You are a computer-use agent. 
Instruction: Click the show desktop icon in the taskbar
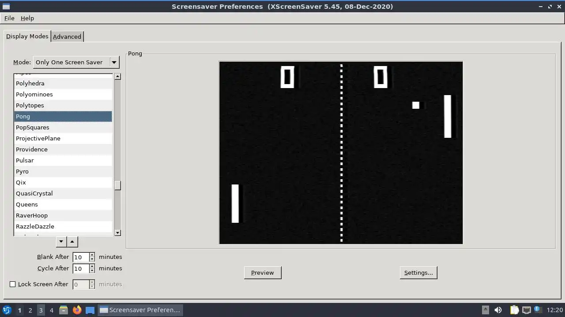pos(90,310)
